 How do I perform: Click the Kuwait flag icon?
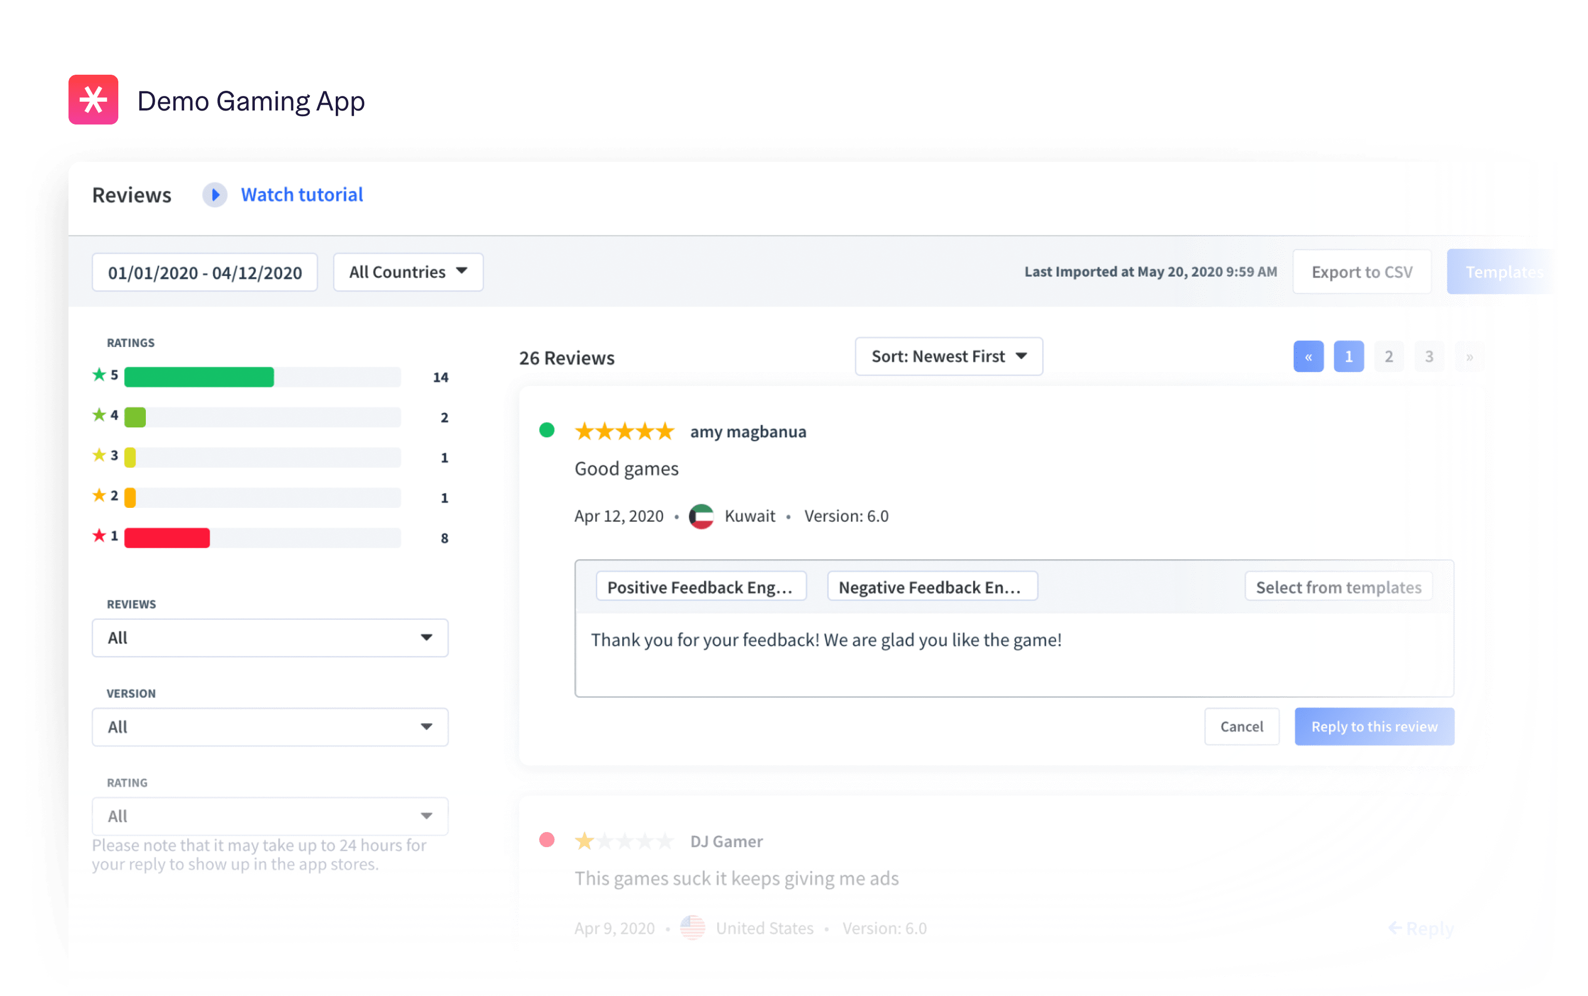click(701, 516)
